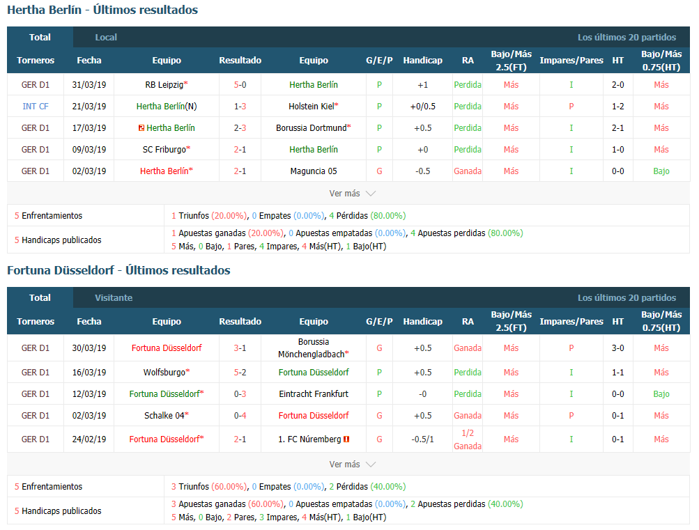The image size is (699, 530).
Task: Click '3 Triunfos (60.00%)' summary text
Action: (x=210, y=487)
